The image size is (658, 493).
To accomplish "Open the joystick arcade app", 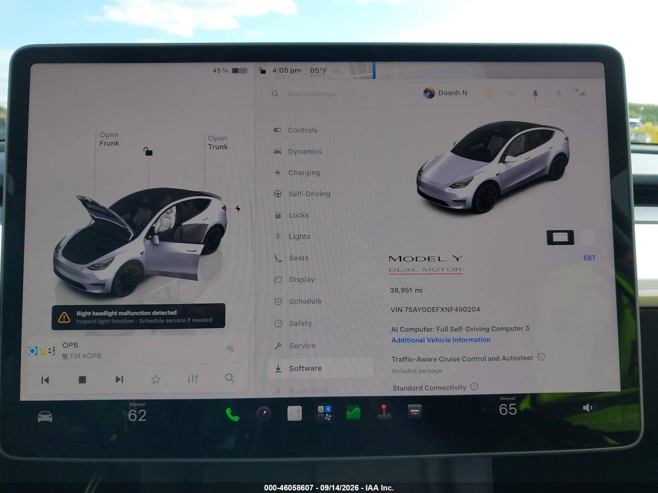I will pyautogui.click(x=383, y=412).
